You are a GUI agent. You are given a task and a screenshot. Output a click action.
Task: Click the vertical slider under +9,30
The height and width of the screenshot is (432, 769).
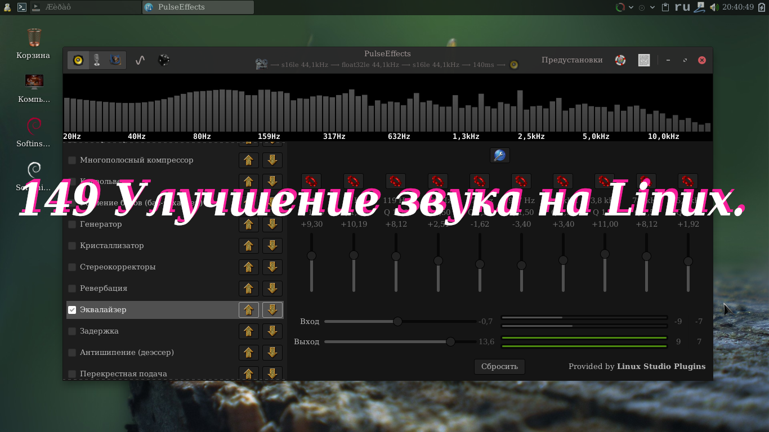[311, 263]
